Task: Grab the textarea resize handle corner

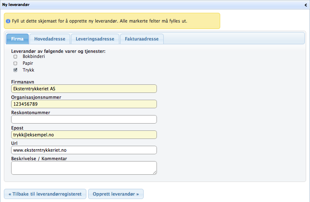Action: click(x=155, y=173)
